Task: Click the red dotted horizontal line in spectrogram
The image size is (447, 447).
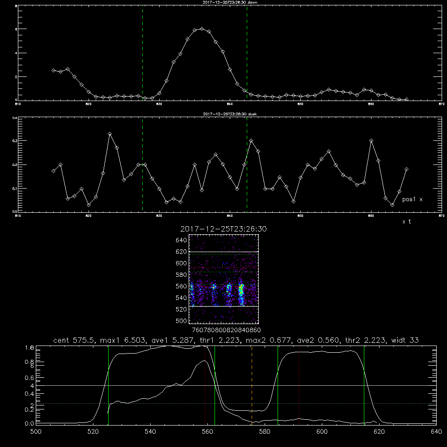Action: click(x=224, y=268)
